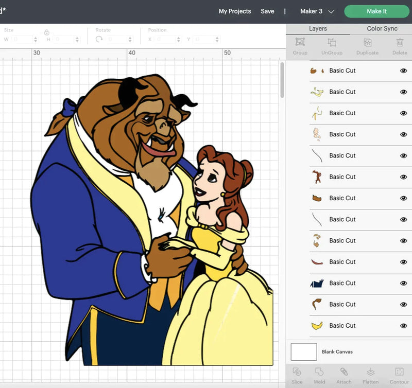Screen dimensions: 412x388
Task: Open My Projects
Action: point(235,11)
